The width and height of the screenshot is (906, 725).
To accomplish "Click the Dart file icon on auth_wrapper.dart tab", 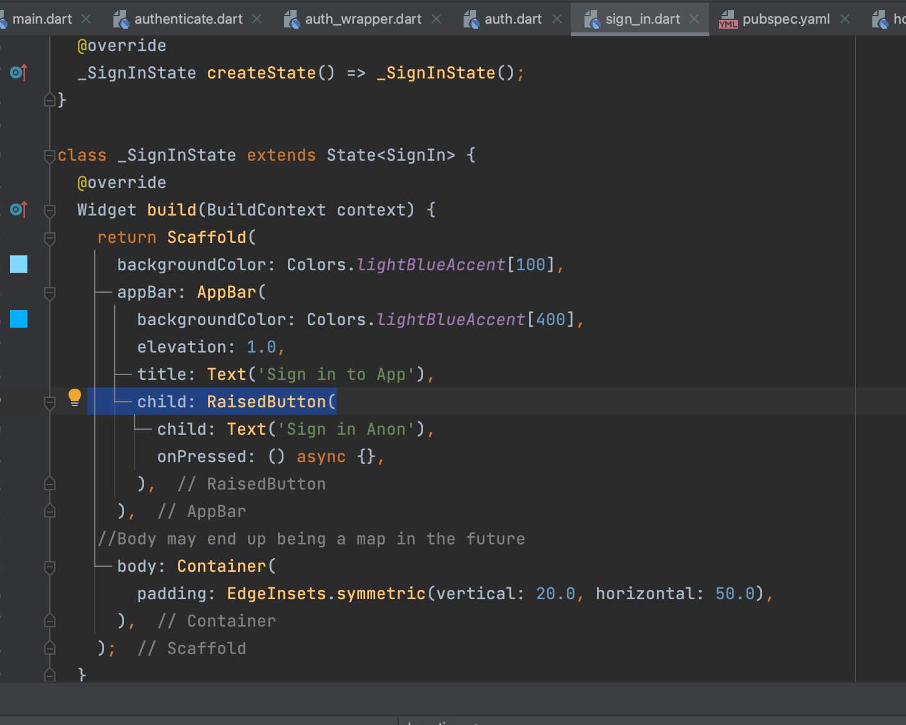I will tap(292, 19).
